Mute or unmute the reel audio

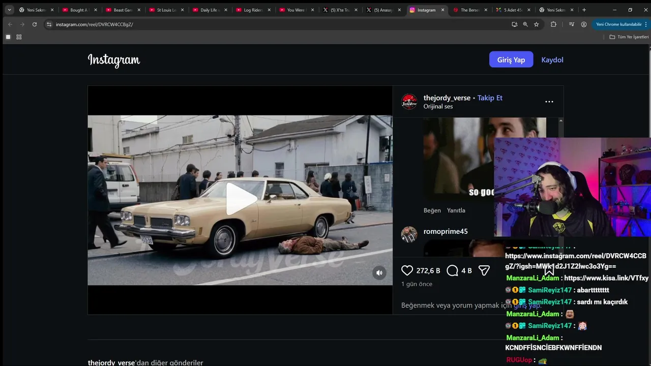379,273
